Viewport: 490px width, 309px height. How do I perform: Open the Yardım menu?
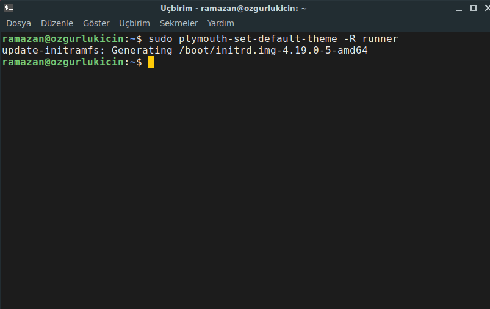click(x=221, y=23)
